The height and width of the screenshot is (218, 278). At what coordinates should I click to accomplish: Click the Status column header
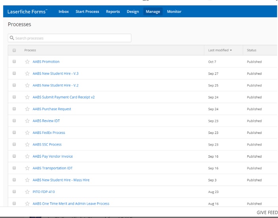click(251, 50)
